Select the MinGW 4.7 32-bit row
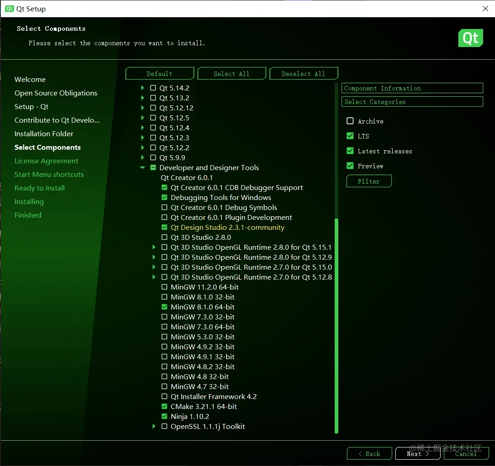The height and width of the screenshot is (466, 495). [x=200, y=386]
